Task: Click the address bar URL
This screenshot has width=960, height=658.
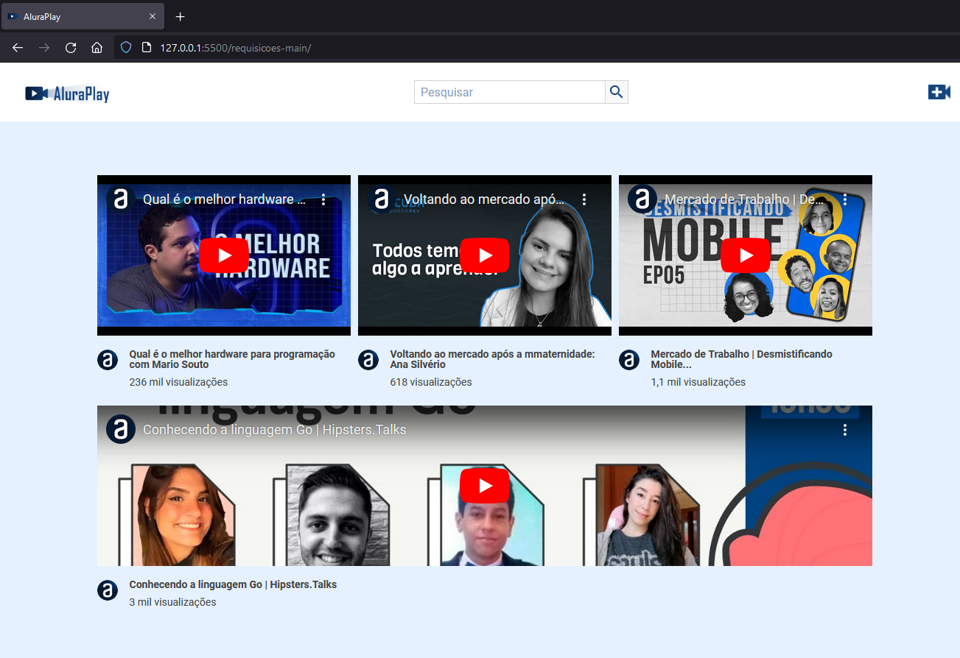Action: [236, 48]
